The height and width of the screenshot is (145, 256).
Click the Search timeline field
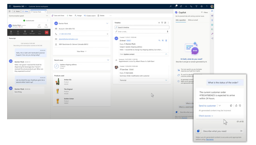pyautogui.click(x=142, y=27)
